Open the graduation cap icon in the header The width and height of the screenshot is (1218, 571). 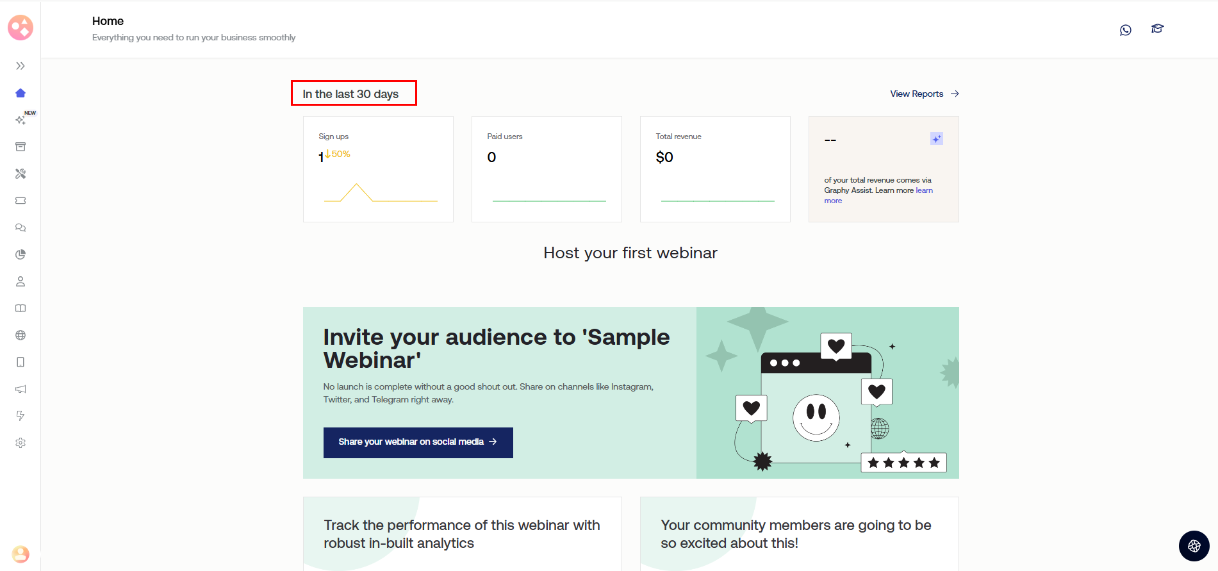[x=1157, y=29]
